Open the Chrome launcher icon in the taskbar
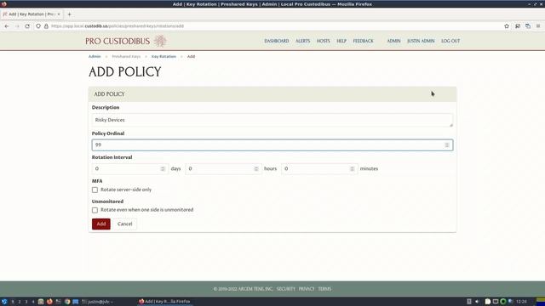The image size is (545, 306). (67, 302)
